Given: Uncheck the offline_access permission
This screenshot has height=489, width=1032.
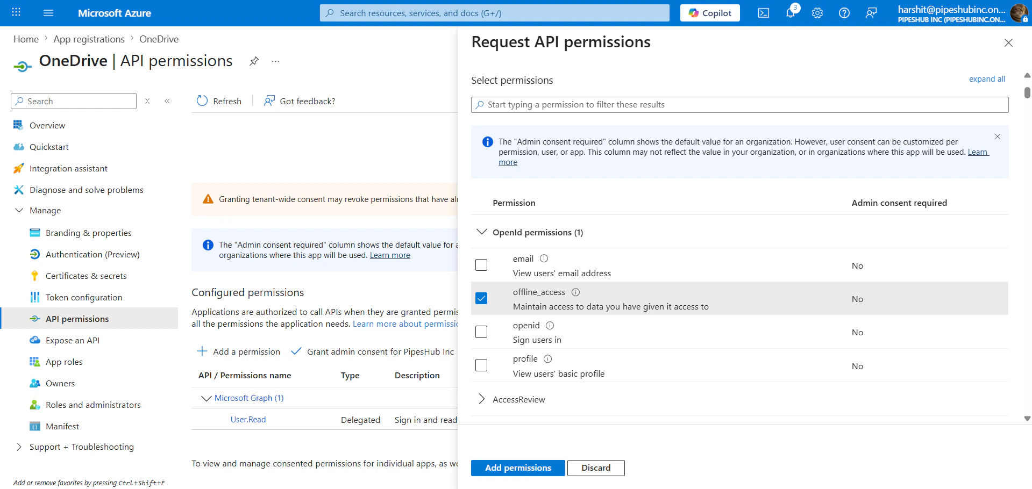Looking at the screenshot, I should pos(481,298).
